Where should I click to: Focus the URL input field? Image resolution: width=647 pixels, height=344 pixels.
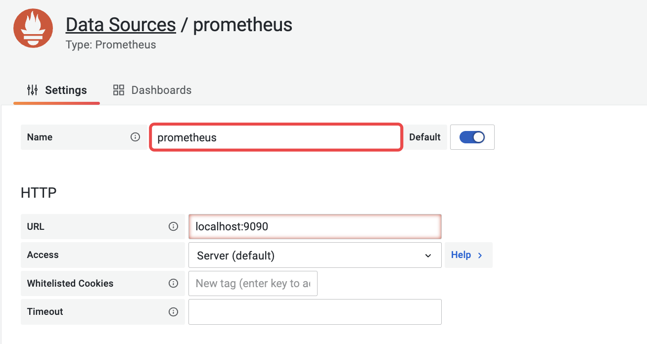pos(315,226)
